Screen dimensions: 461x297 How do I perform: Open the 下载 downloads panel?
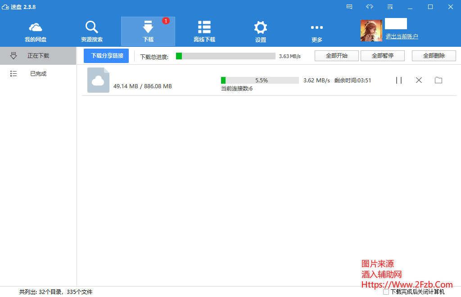[148, 30]
